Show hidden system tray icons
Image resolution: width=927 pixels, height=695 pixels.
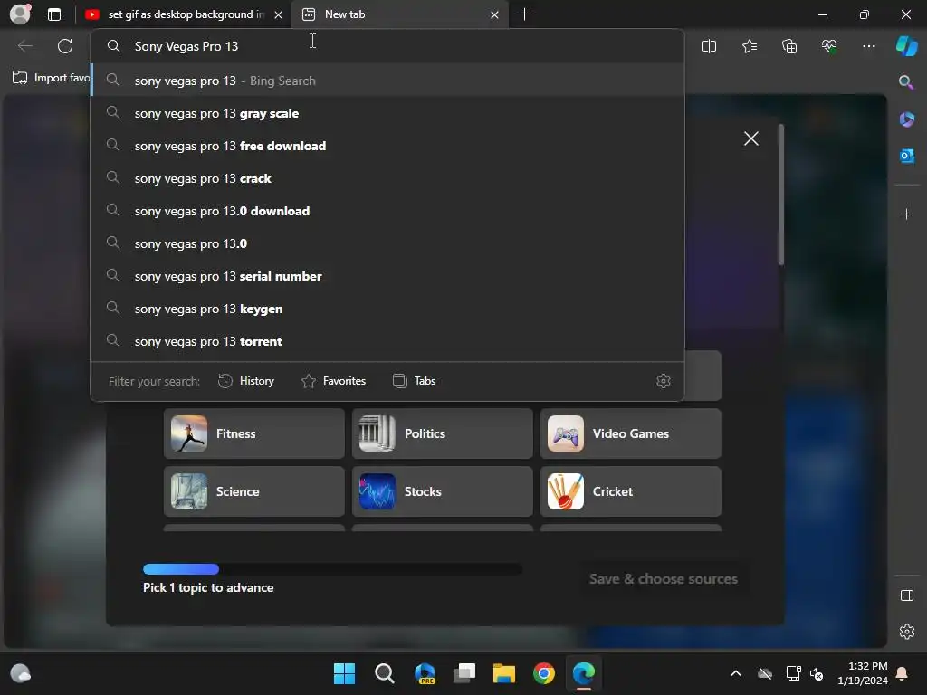pyautogui.click(x=736, y=673)
